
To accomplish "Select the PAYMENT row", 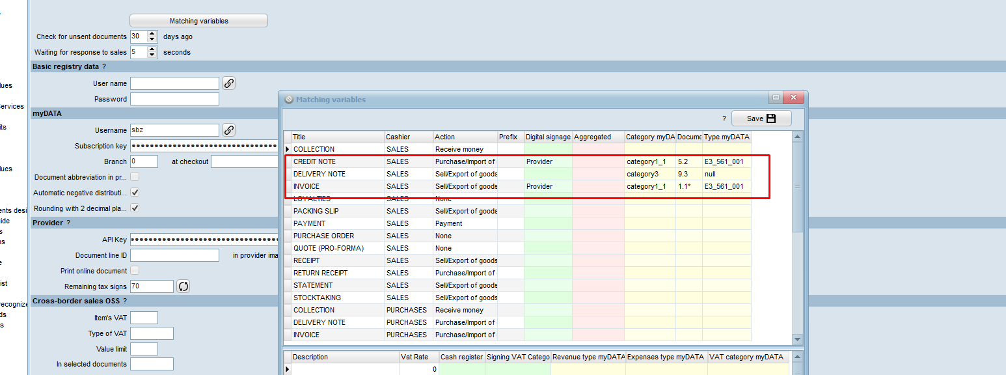I will pyautogui.click(x=518, y=223).
